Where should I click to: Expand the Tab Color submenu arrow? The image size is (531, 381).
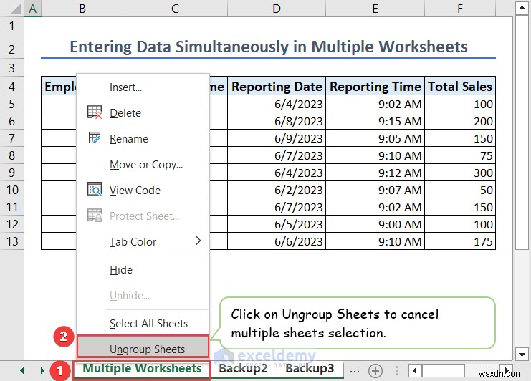(198, 241)
